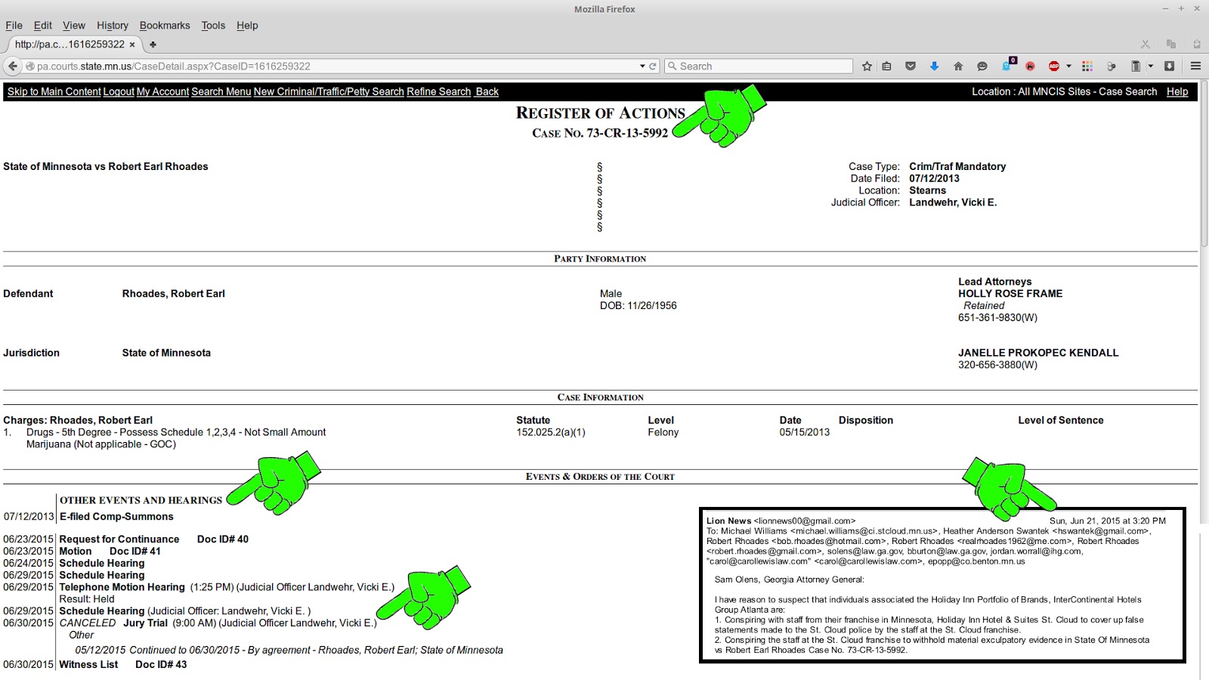Viewport: 1209px width, 680px height.
Task: Click the Back link in the black bar
Action: [487, 91]
